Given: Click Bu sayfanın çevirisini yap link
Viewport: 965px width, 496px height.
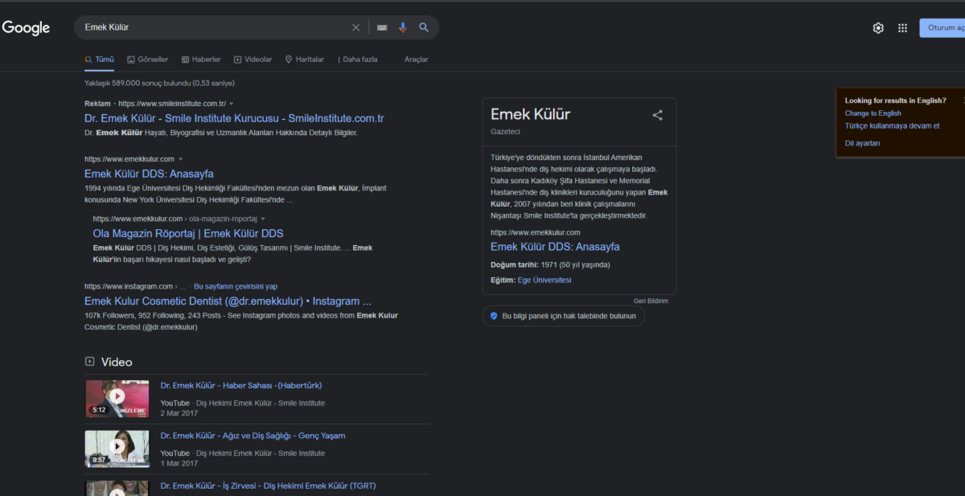Looking at the screenshot, I should (x=236, y=286).
